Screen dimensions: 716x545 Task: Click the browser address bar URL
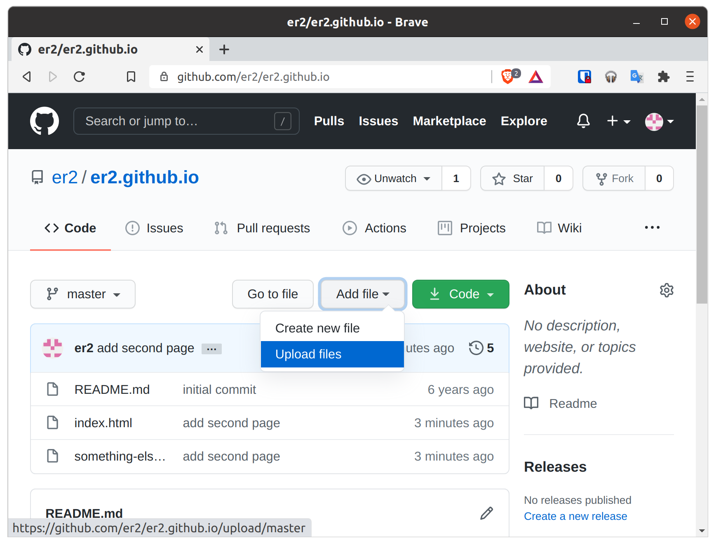(x=254, y=77)
